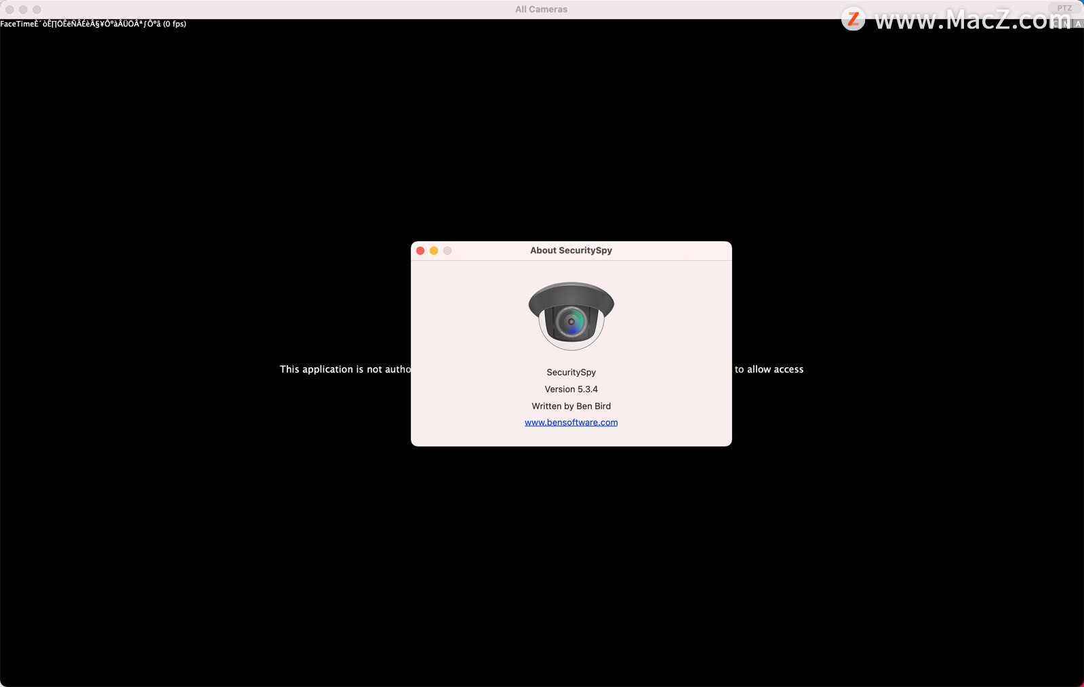
Task: Click the 'Version 5.3.4' text
Action: 571,389
